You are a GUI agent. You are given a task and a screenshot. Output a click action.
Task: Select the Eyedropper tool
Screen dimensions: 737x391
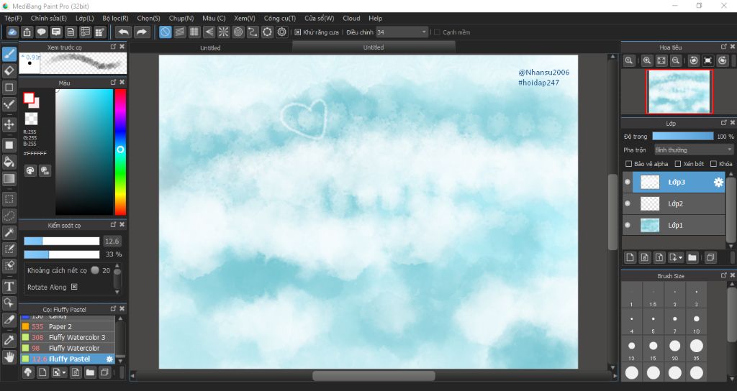(x=9, y=340)
